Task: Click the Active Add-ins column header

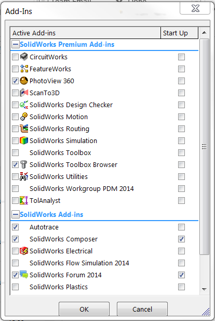Action: pyautogui.click(x=85, y=33)
